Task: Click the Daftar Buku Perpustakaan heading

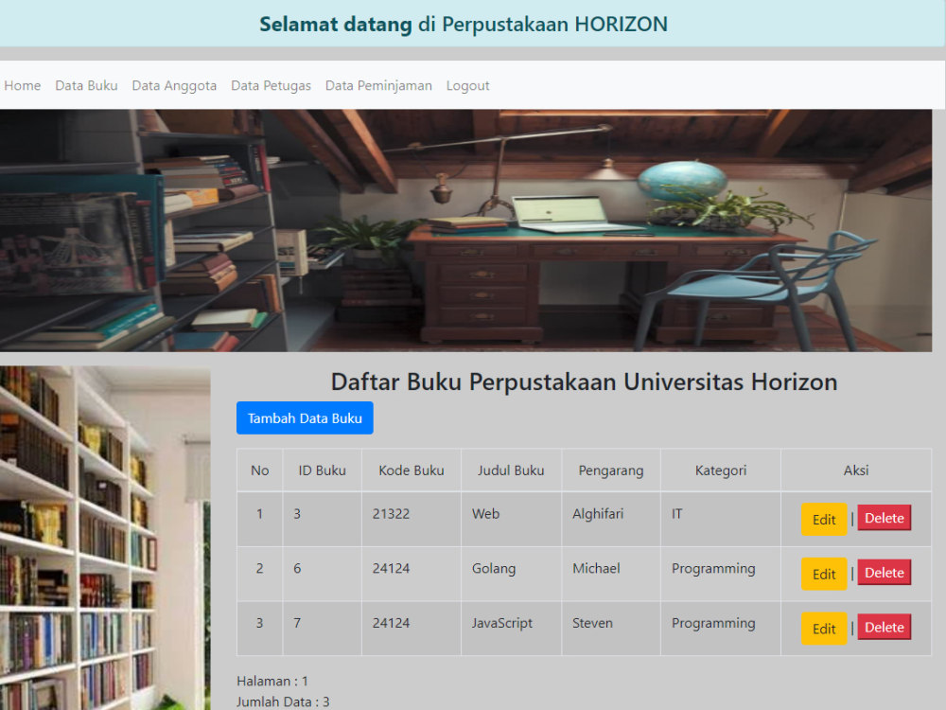Action: [x=584, y=382]
